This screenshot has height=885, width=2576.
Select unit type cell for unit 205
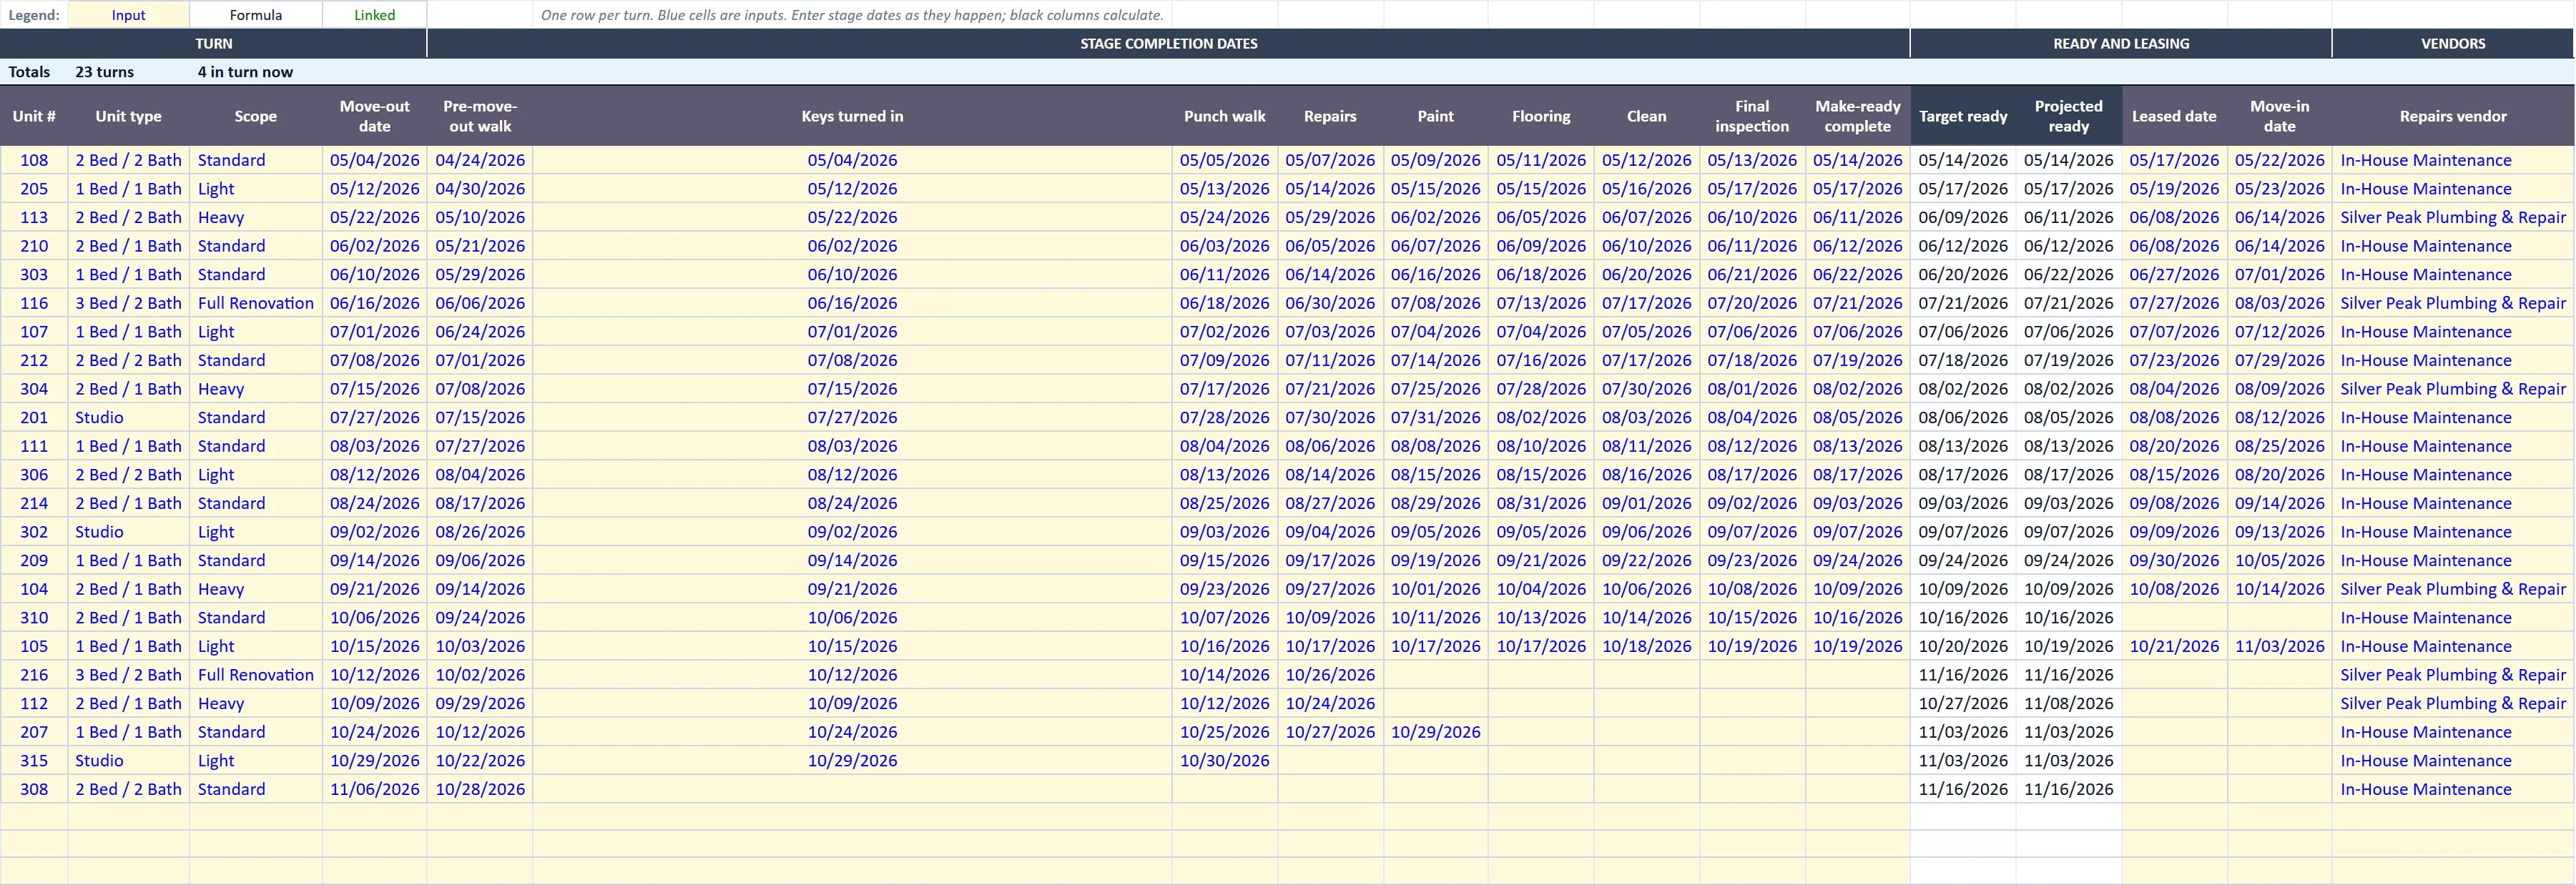[128, 189]
